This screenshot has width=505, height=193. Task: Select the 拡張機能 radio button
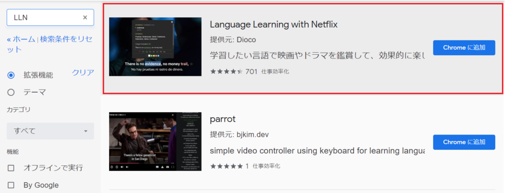coord(11,75)
